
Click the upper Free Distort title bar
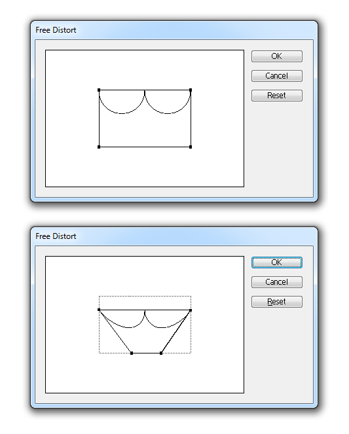click(174, 30)
